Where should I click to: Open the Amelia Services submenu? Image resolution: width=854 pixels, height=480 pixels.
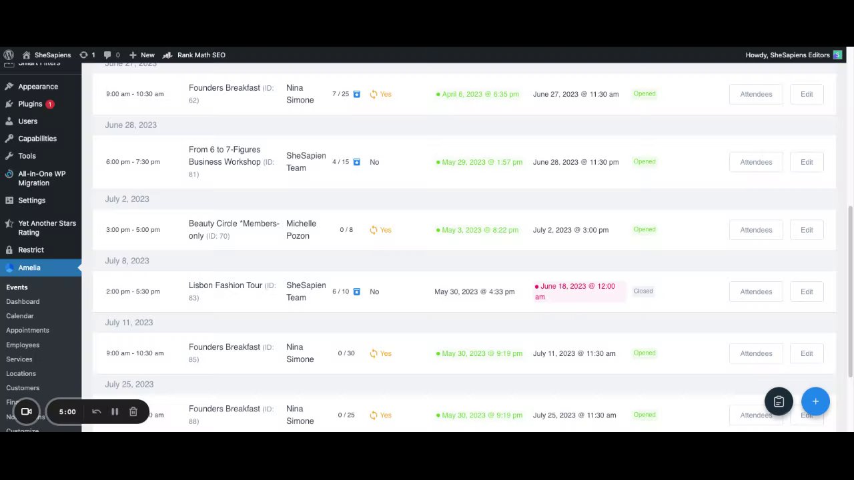point(19,359)
